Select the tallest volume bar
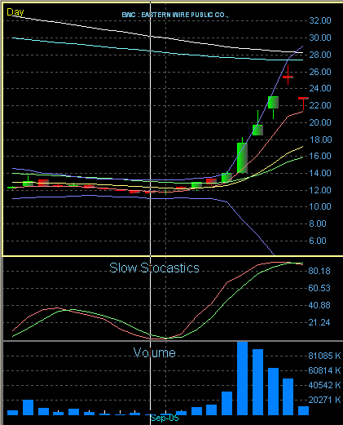This screenshot has height=425, width=343. 242,379
